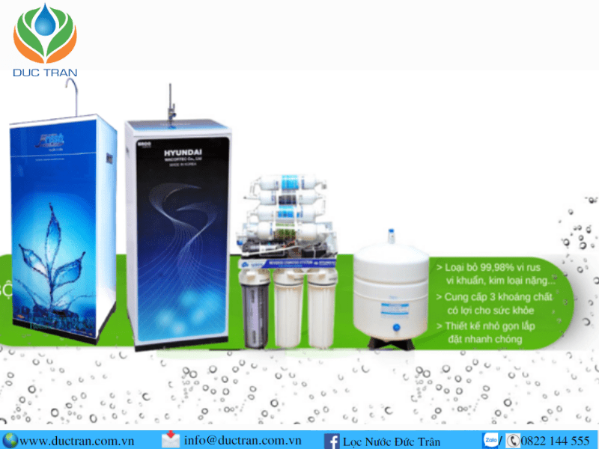This screenshot has height=449, width=599.
Task: Click the 0822 144 555 phone number
Action: 555,441
